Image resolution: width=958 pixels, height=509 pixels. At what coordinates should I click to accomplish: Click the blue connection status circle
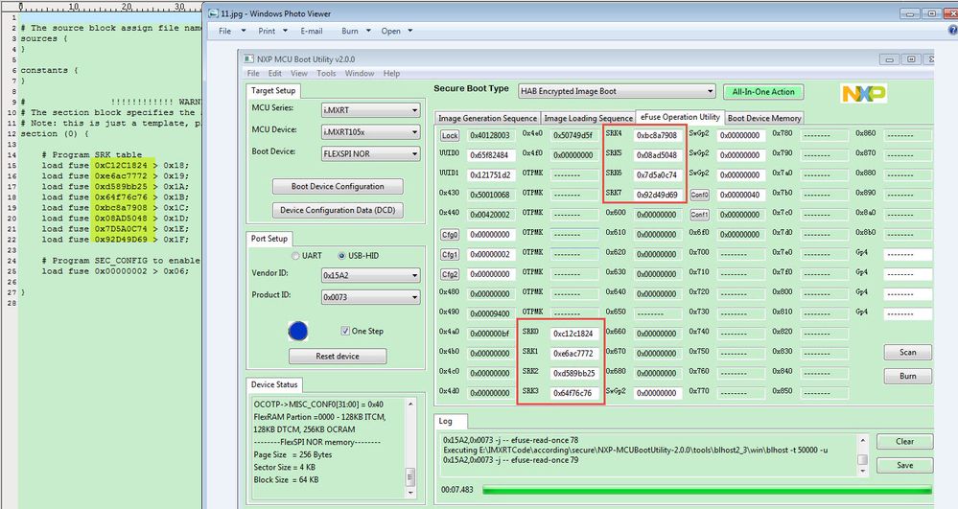297,332
